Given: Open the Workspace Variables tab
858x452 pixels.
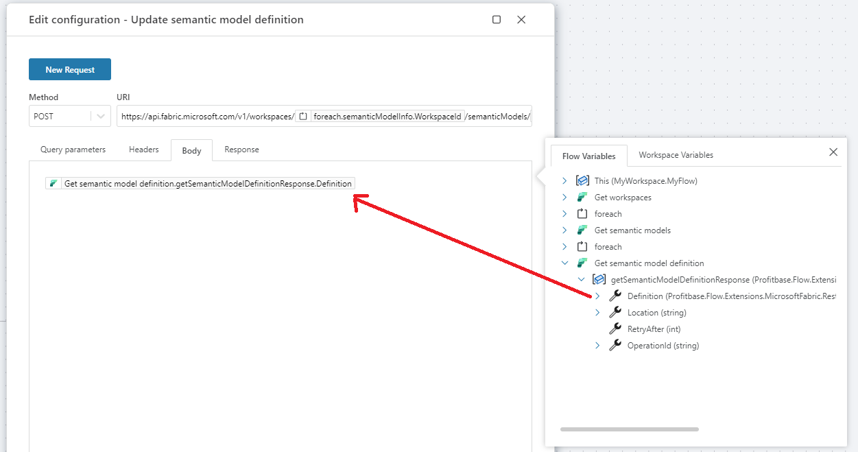Looking at the screenshot, I should [676, 155].
